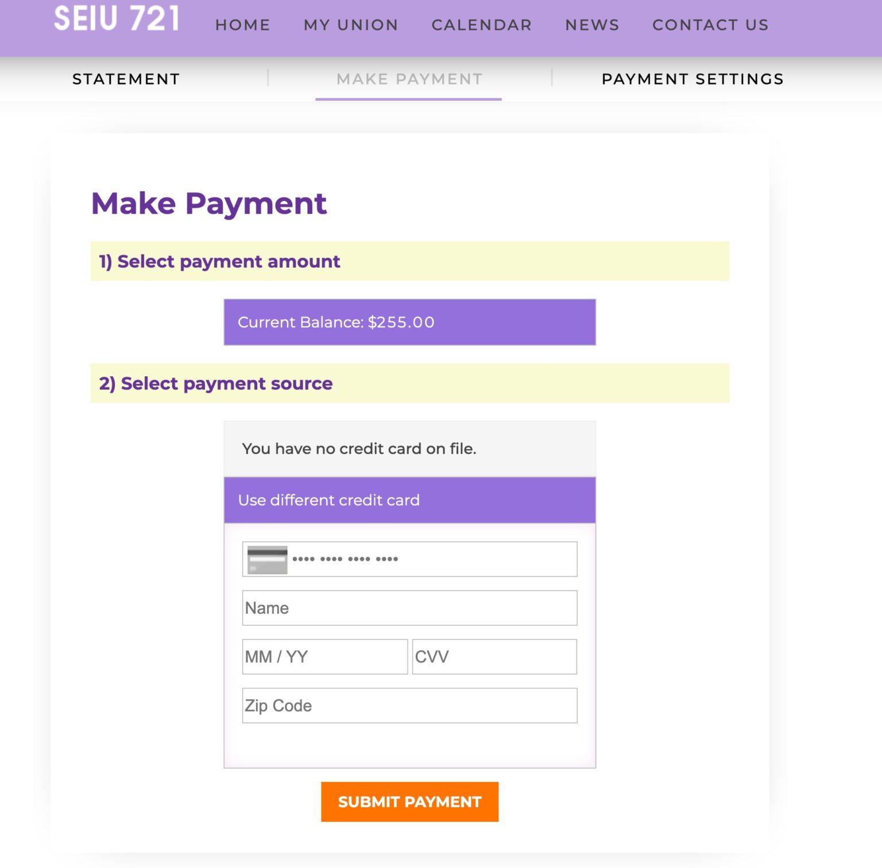882x868 pixels.
Task: Select the NEWS navigation item
Action: pos(592,24)
